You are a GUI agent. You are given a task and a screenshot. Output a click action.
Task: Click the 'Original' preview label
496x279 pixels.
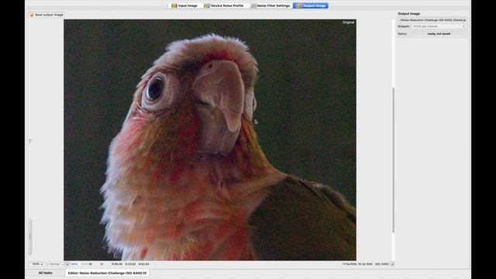point(348,22)
